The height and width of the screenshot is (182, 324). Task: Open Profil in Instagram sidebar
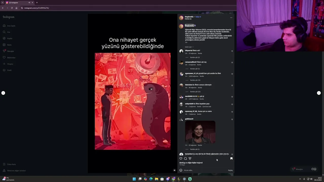click(7, 70)
